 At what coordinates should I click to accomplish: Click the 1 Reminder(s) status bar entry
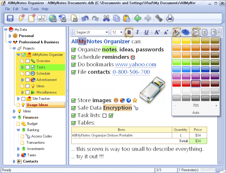189,170
